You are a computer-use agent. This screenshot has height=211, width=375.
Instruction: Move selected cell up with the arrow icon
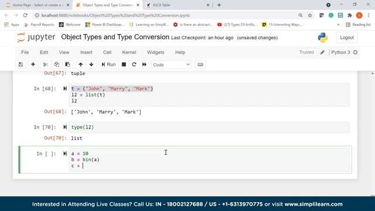click(81, 64)
